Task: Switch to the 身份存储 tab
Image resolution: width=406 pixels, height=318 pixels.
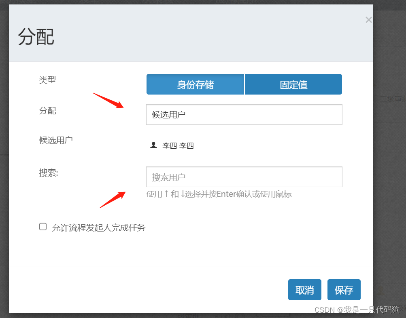Action: [x=195, y=84]
